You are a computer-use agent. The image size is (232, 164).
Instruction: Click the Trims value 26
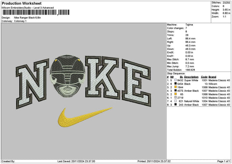[187, 35]
